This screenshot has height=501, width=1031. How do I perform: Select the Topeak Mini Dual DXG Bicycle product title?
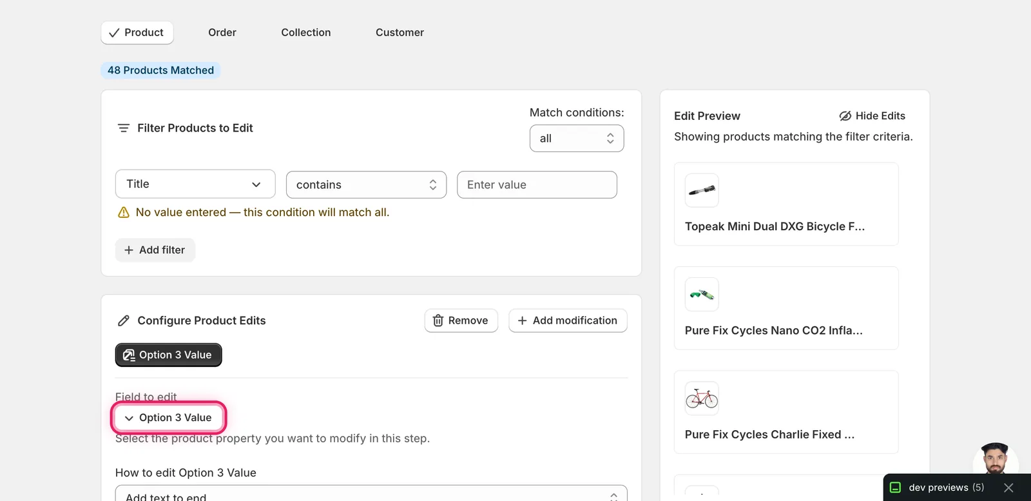click(x=775, y=226)
